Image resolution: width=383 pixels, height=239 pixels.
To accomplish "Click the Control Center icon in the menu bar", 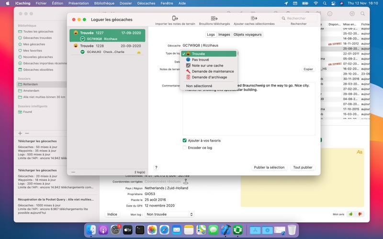I will point(333,3).
